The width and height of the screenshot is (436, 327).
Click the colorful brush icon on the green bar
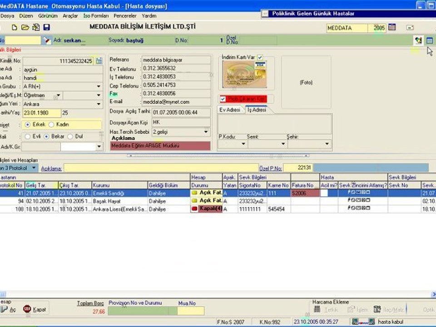(x=418, y=40)
